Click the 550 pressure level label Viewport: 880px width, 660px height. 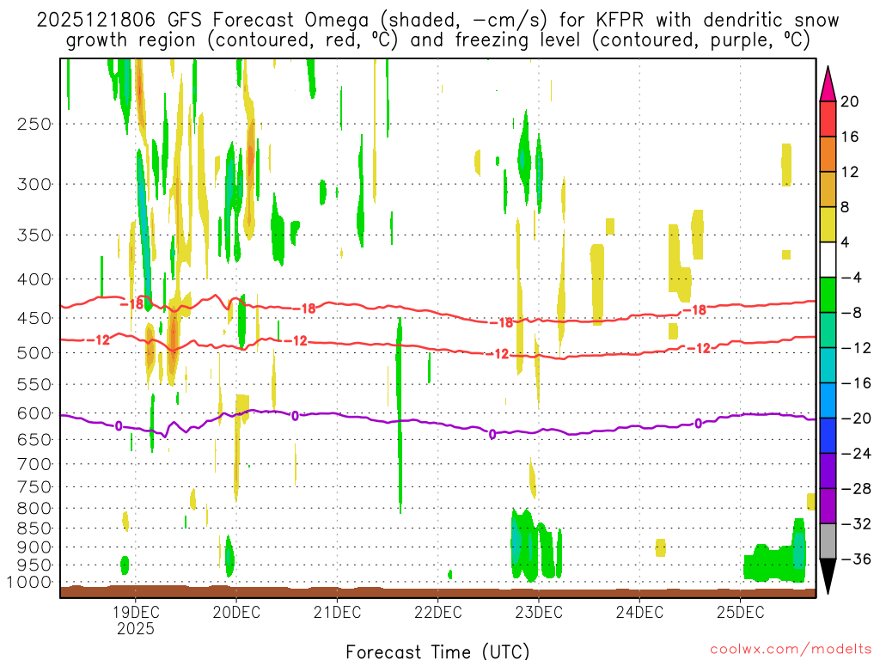point(34,384)
